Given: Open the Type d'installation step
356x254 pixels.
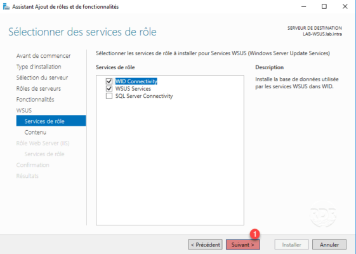Looking at the screenshot, I should [39, 67].
